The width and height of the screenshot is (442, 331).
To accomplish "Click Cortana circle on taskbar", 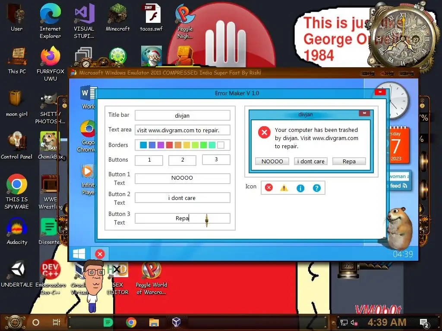I will click(x=36, y=322).
